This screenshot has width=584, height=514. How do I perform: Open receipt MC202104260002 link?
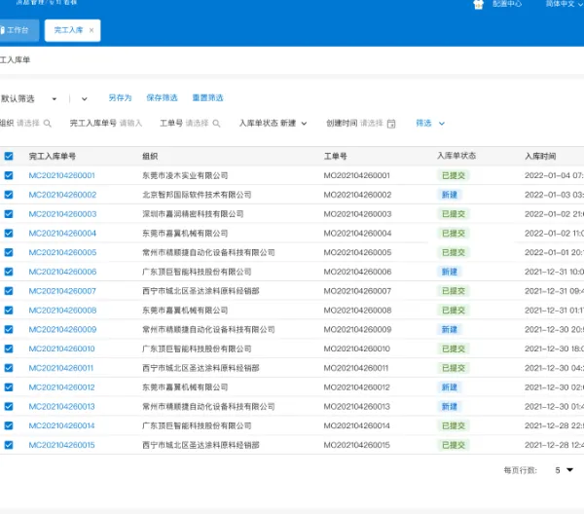point(62,195)
